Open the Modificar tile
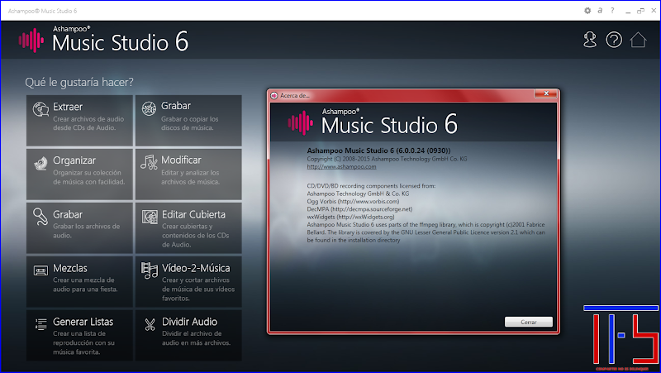661x373 pixels. tap(188, 174)
